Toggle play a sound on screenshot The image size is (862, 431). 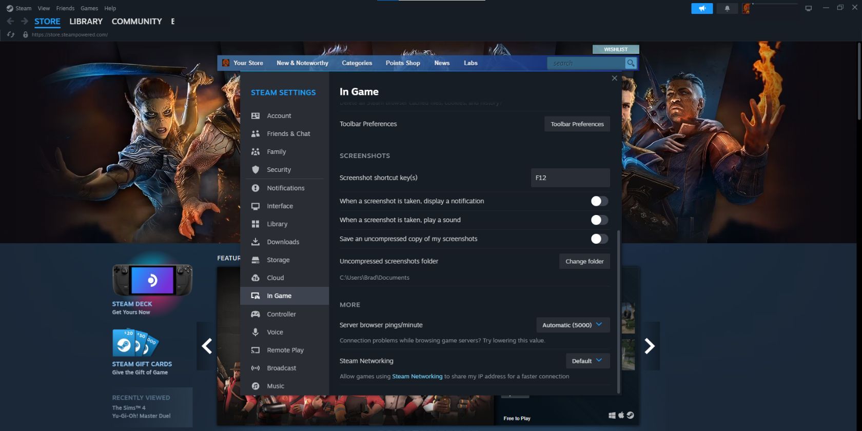click(x=599, y=220)
